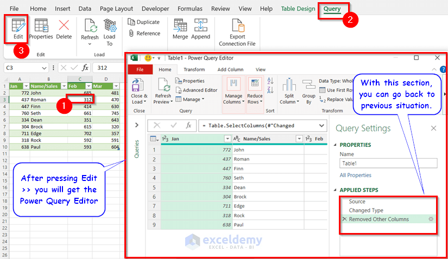Switch to Transform tab in Power Query

[x=194, y=69]
